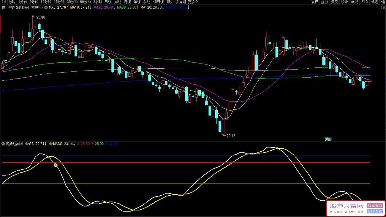Switch to the 15分钟 period
386x217 pixels.
point(59,2)
